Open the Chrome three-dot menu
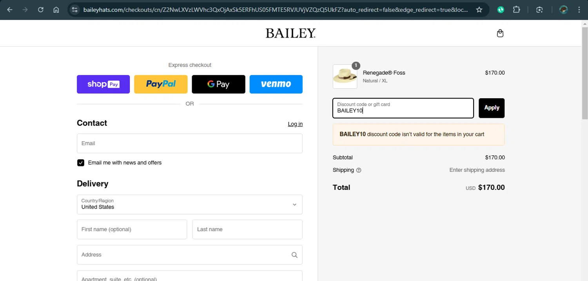Screen dimensions: 588x281 579,10
